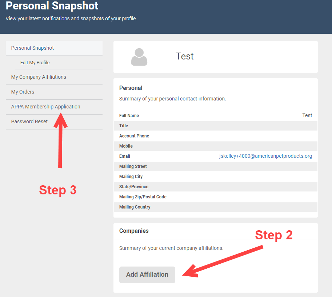This screenshot has height=297, width=332.
Task: Click the profile avatar placeholder icon
Action: [139, 57]
